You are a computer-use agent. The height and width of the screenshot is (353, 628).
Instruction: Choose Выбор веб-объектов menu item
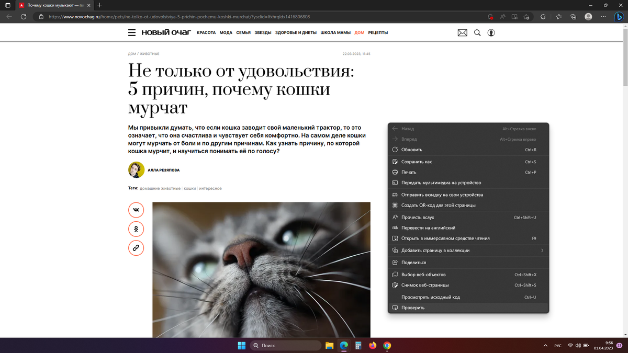click(x=468, y=275)
